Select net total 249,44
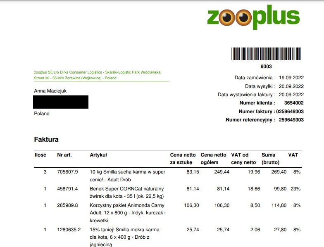Screen dimensions: 324x247 (222, 172)
